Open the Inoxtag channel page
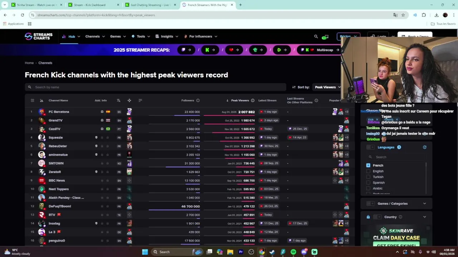This screenshot has height=257, width=458. (x=54, y=223)
